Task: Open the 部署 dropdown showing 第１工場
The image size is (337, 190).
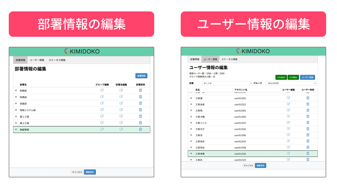Action: [227, 83]
